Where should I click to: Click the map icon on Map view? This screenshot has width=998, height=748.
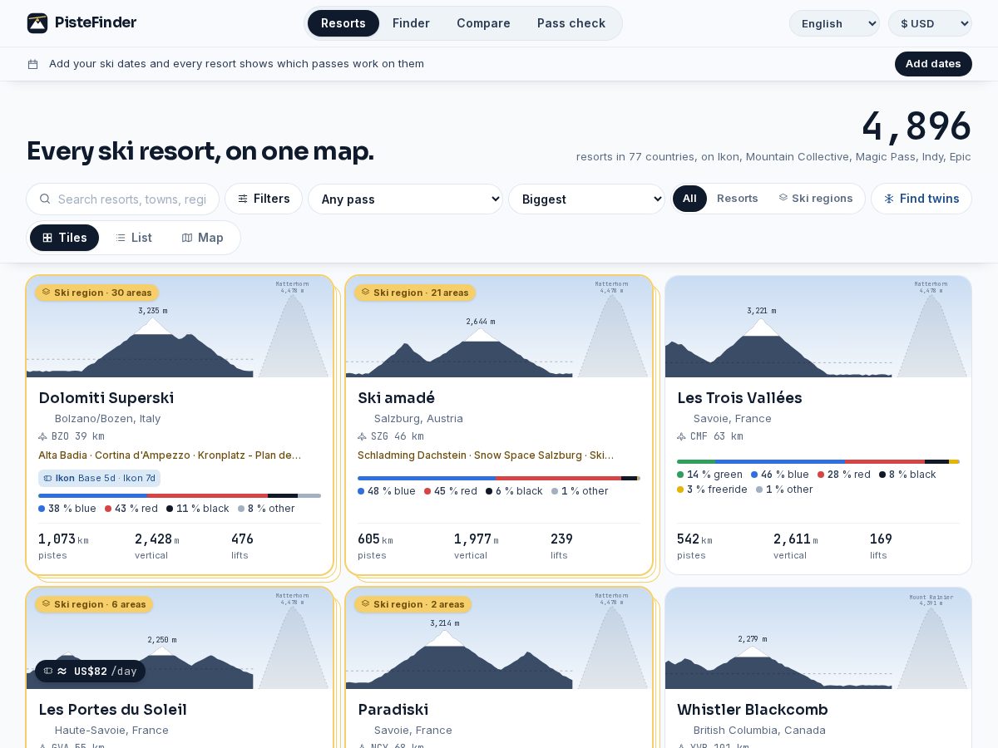tap(187, 238)
